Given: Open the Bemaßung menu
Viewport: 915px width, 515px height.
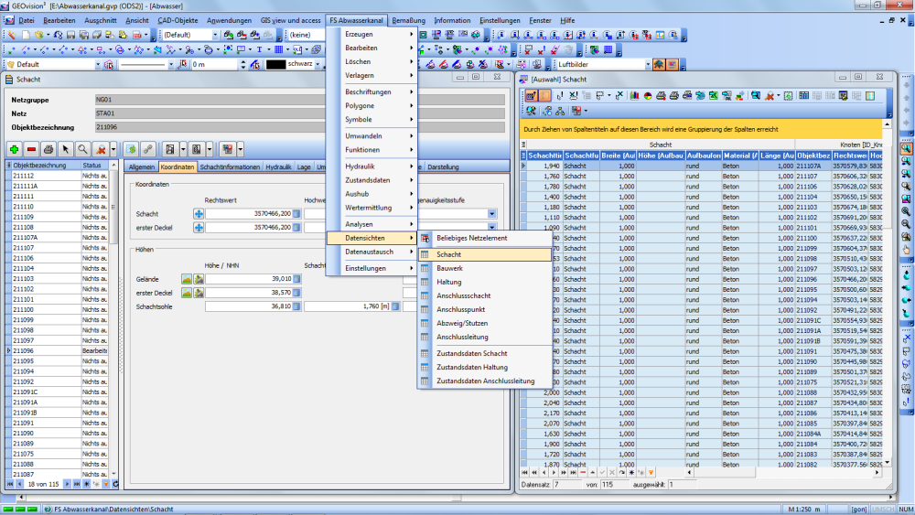Looking at the screenshot, I should [x=408, y=20].
